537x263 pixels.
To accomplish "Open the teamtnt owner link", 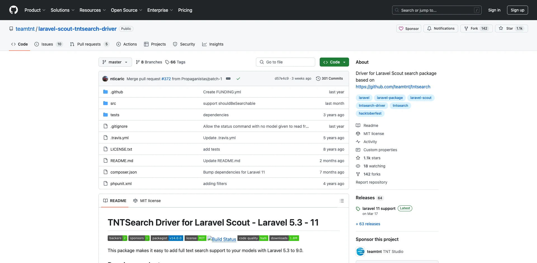I will point(25,29).
